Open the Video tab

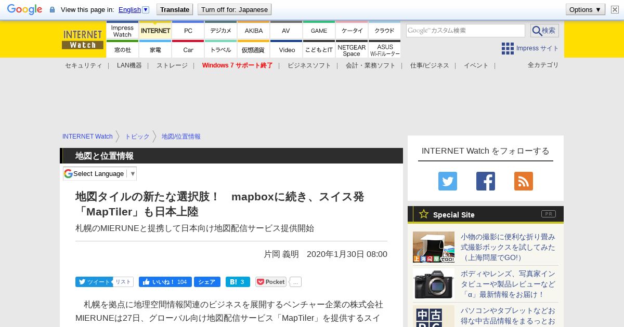click(286, 49)
